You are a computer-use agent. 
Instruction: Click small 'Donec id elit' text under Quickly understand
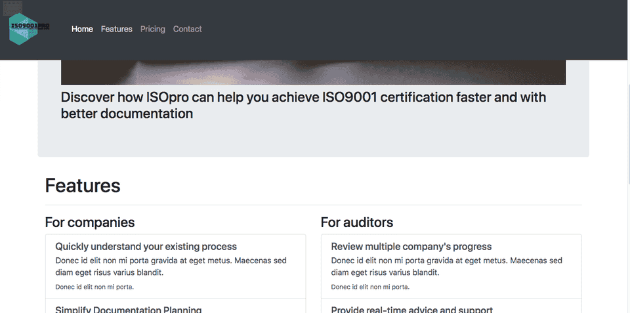click(94, 287)
